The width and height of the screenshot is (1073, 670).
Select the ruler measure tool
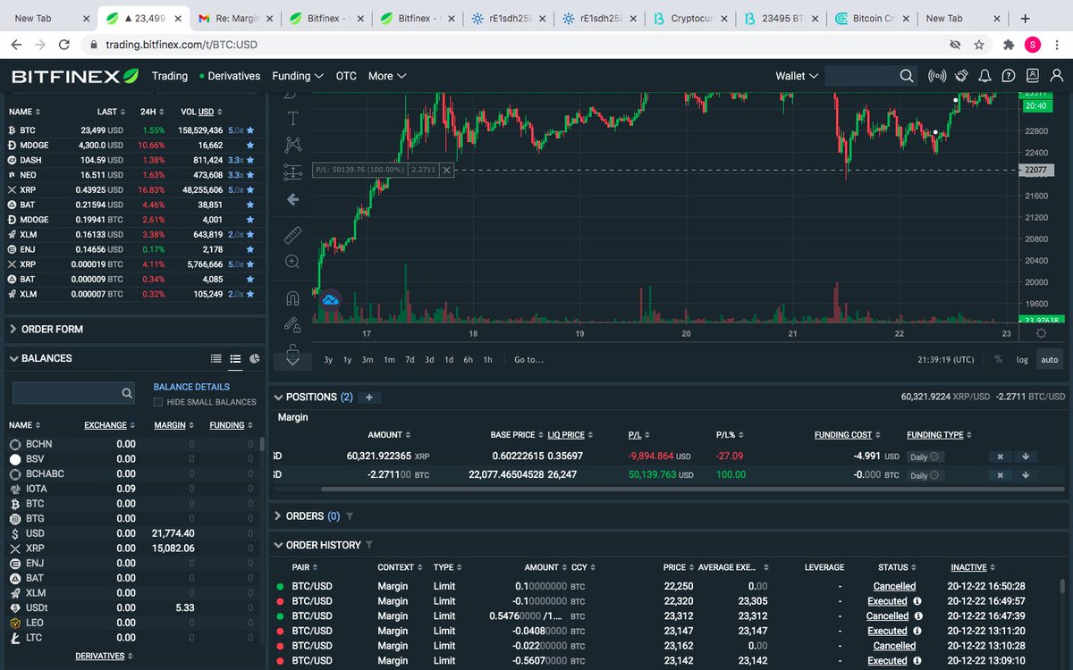tap(292, 235)
